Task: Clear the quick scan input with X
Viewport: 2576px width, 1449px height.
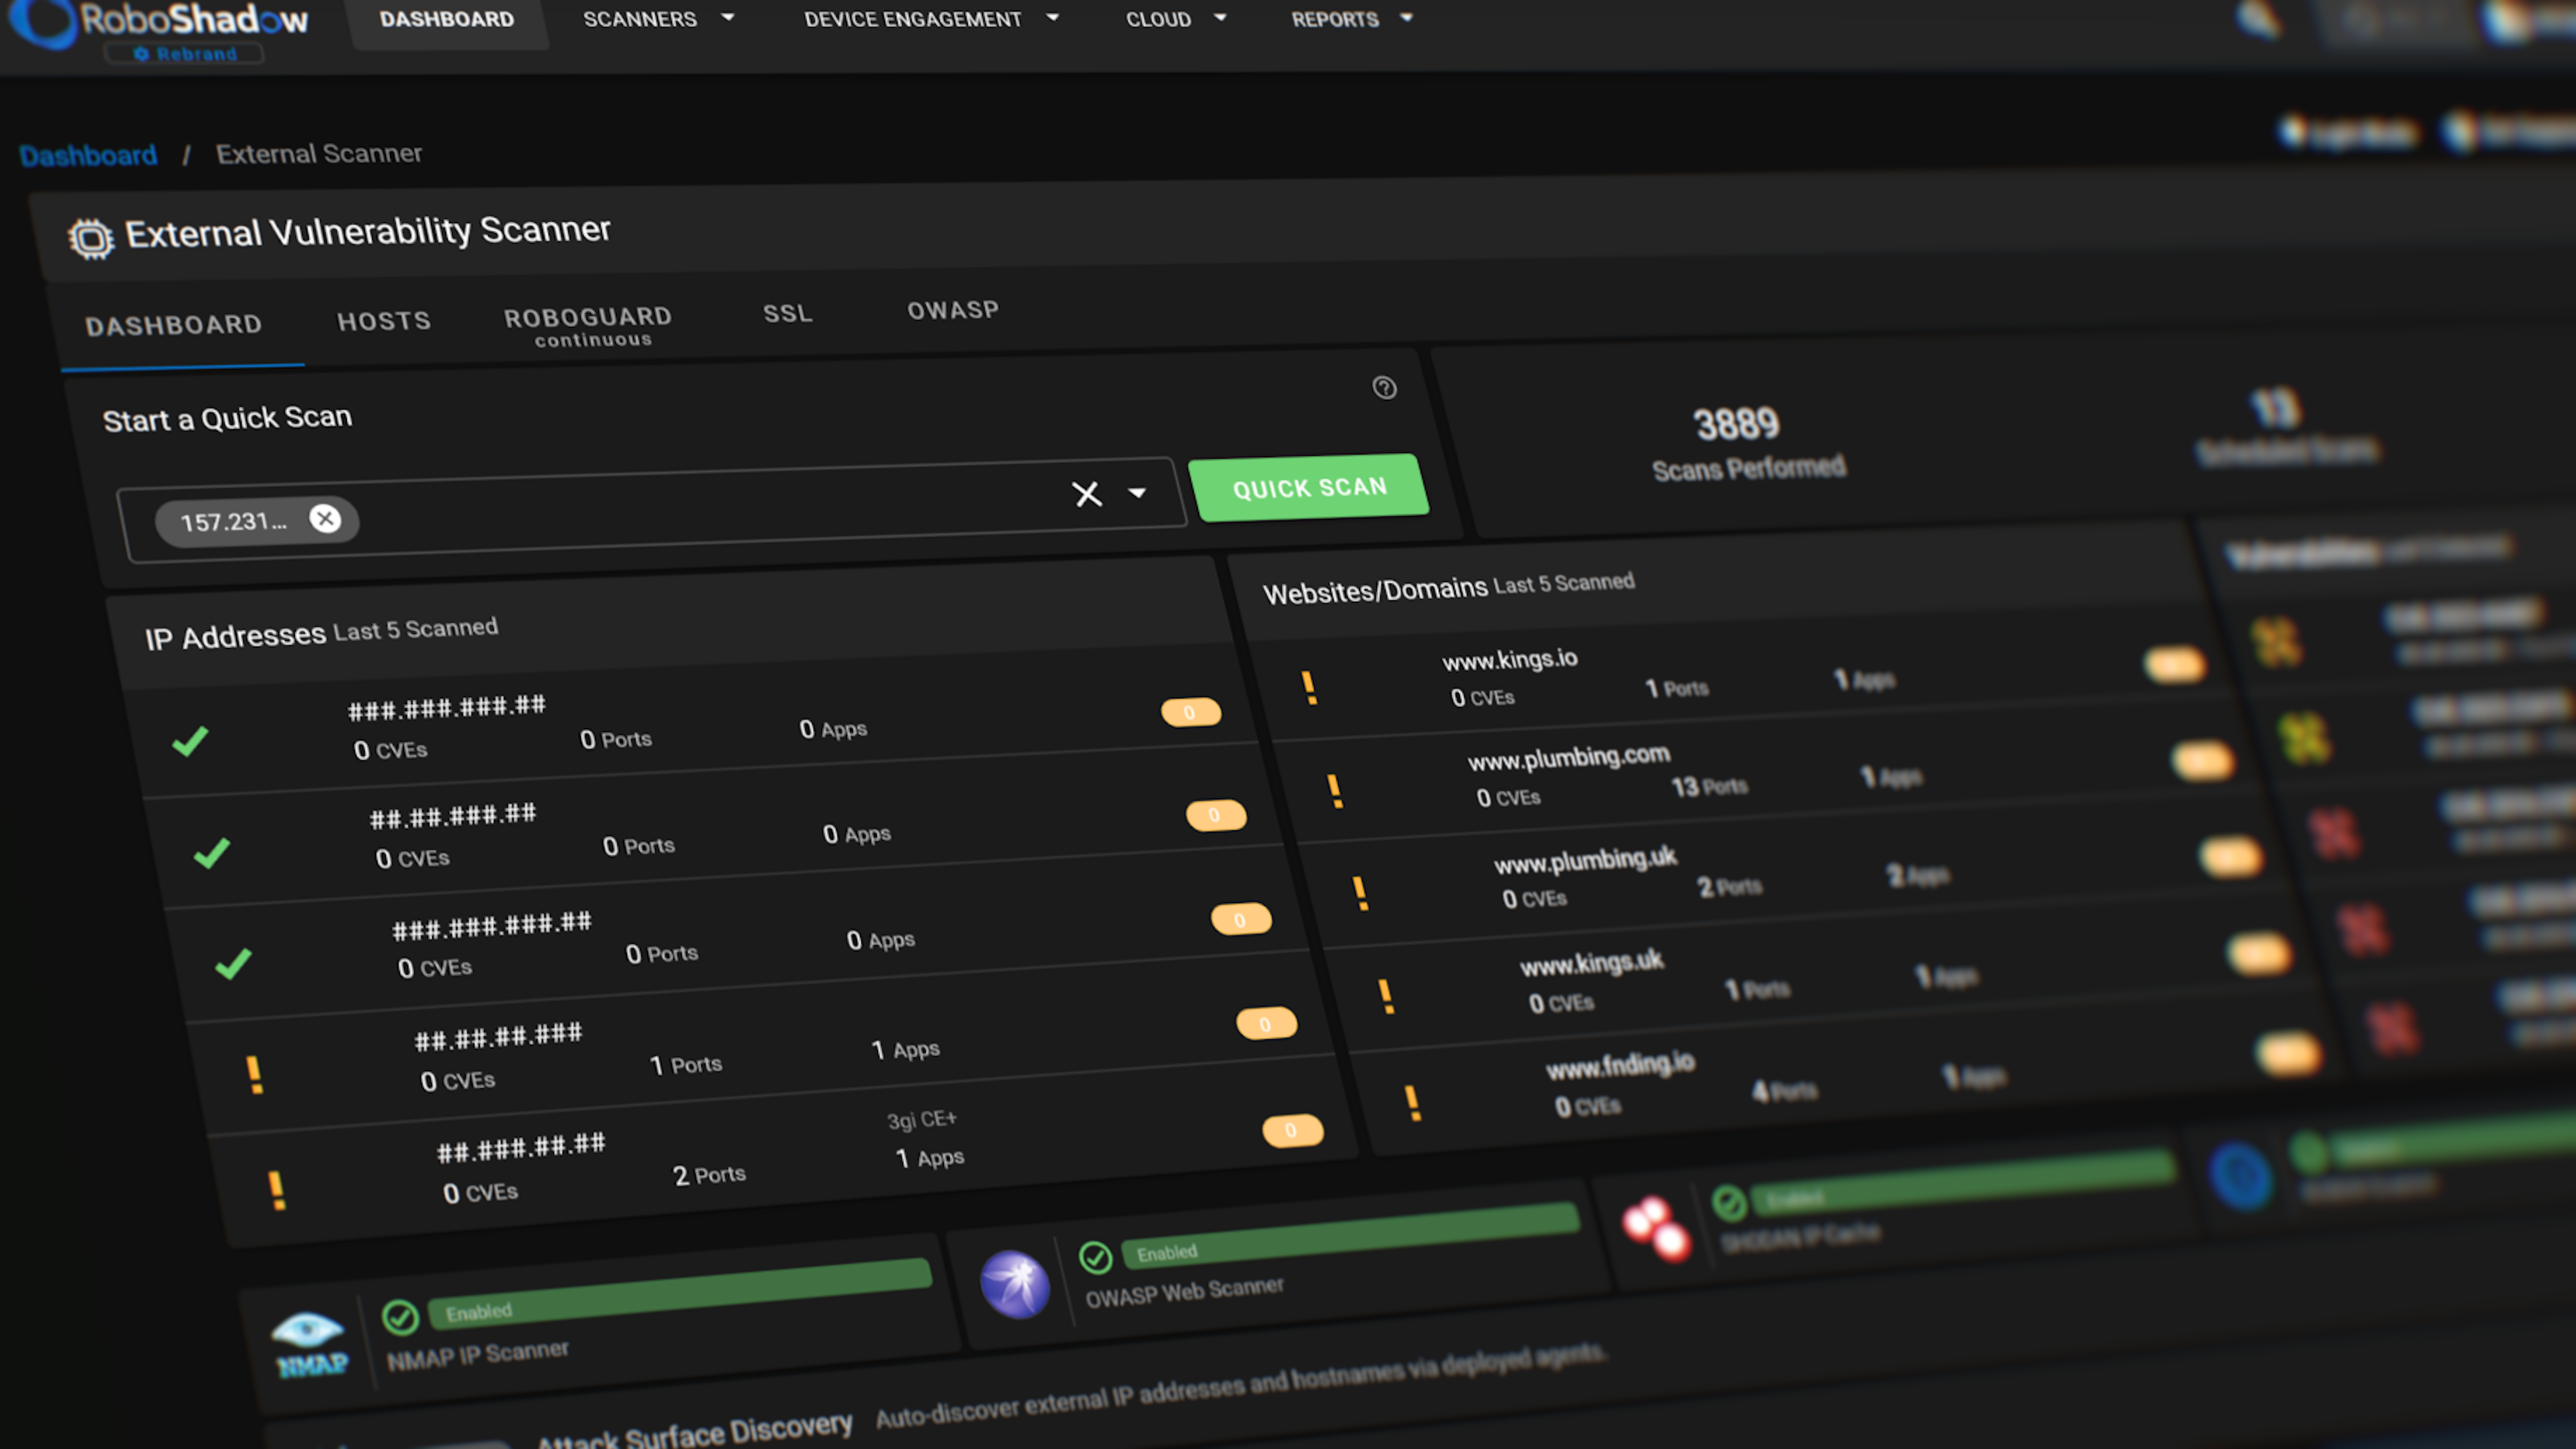Action: 1087,494
